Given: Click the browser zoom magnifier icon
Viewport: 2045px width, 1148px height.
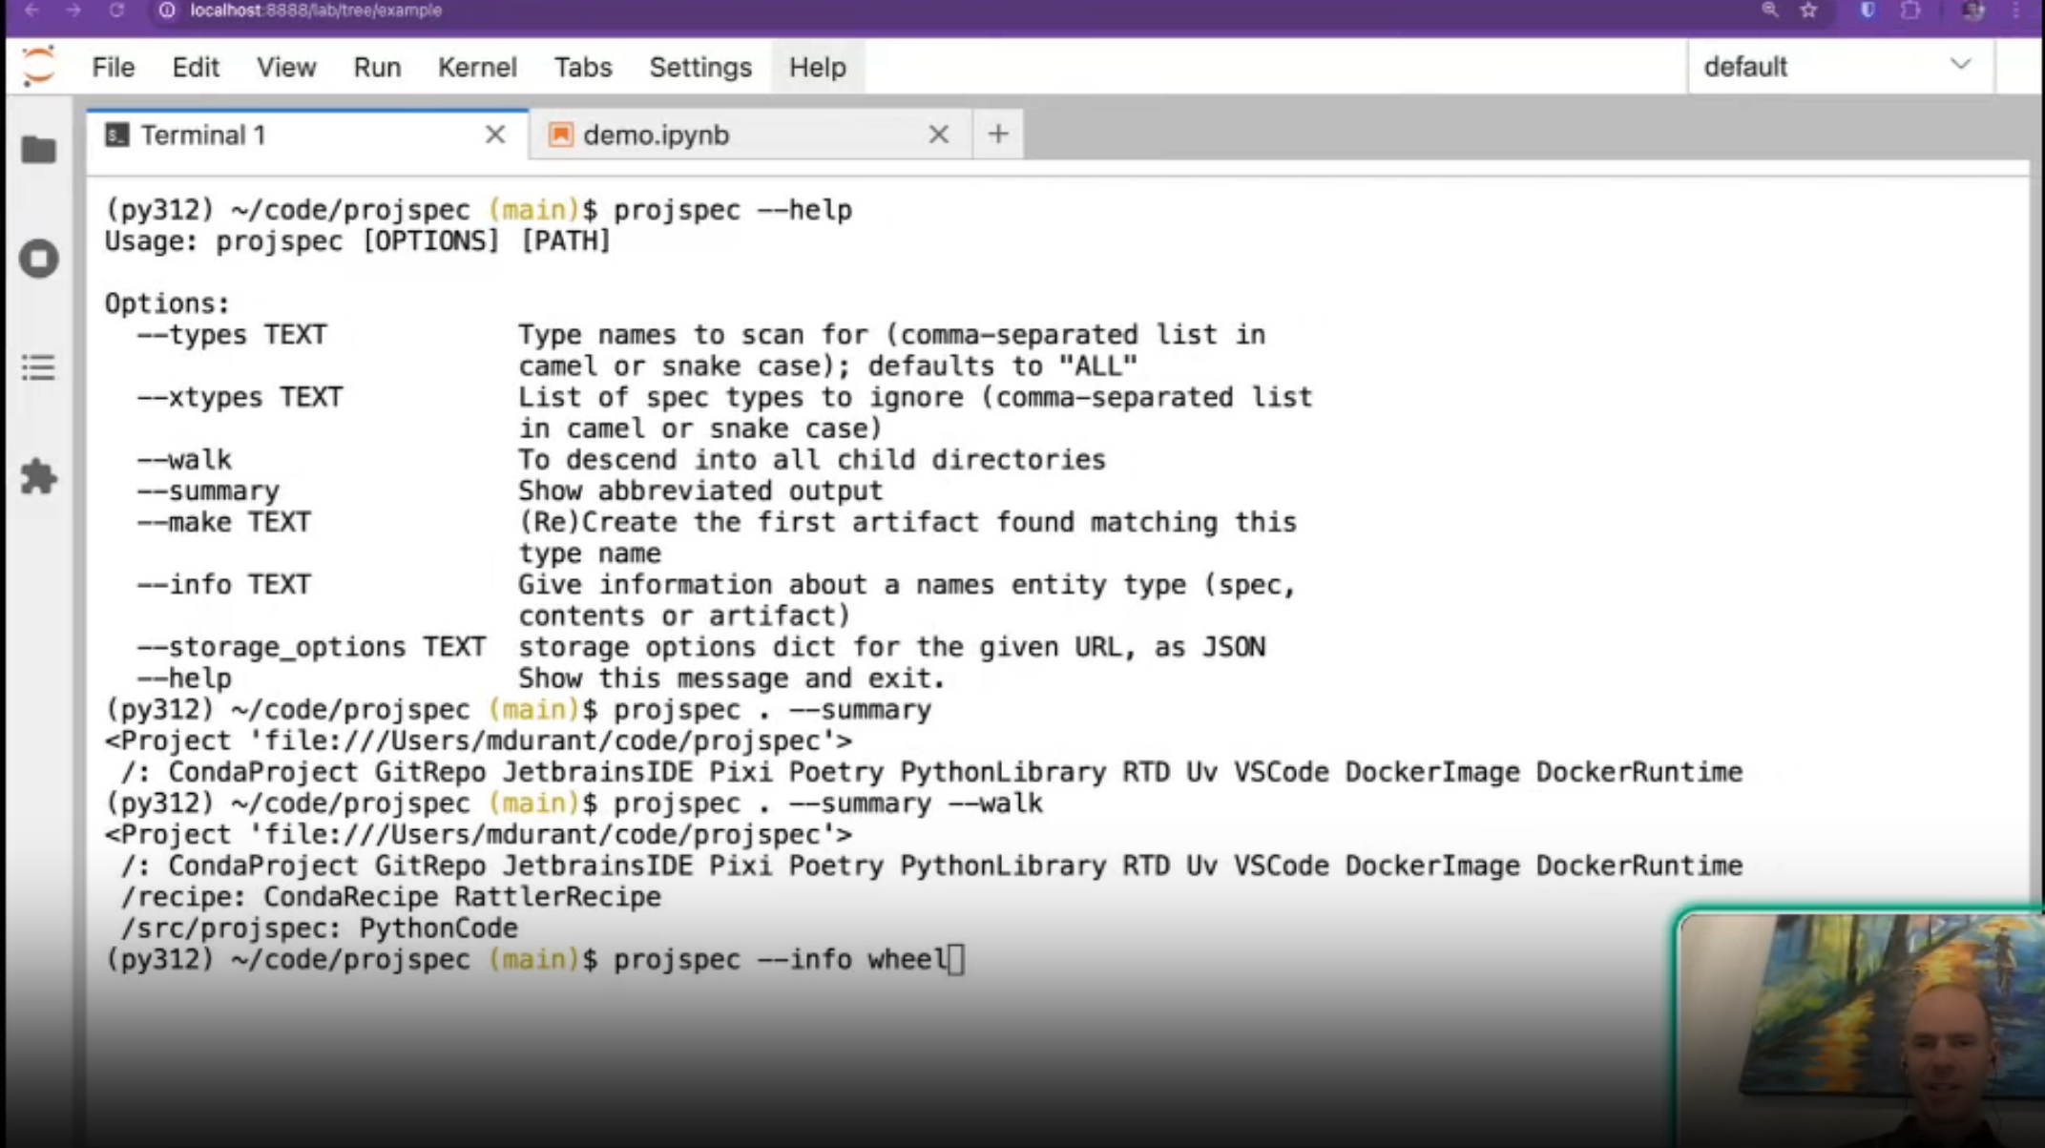Looking at the screenshot, I should [x=1769, y=10].
